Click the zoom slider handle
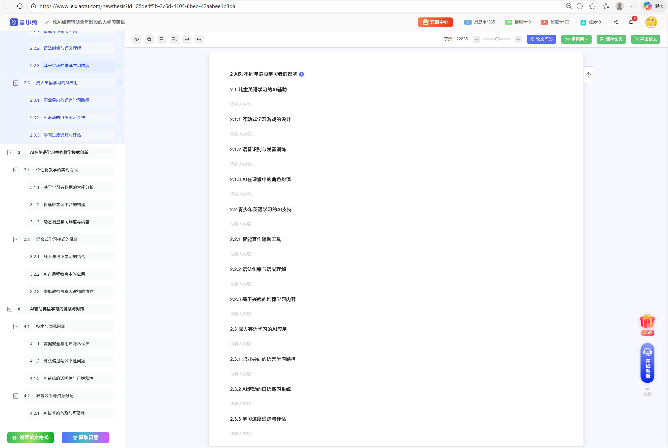668x448 pixels. (x=497, y=39)
